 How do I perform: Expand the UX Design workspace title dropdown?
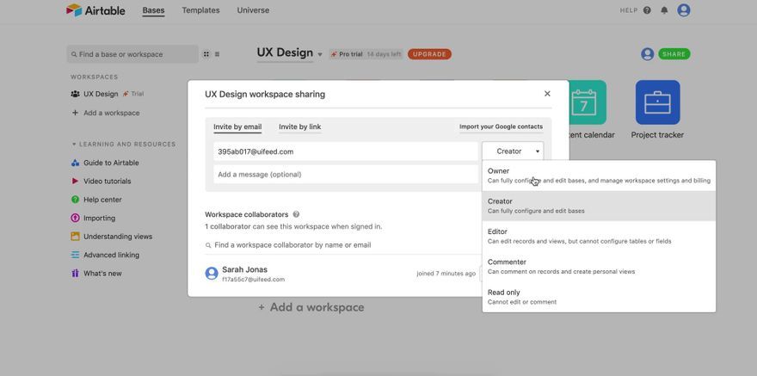(x=320, y=54)
